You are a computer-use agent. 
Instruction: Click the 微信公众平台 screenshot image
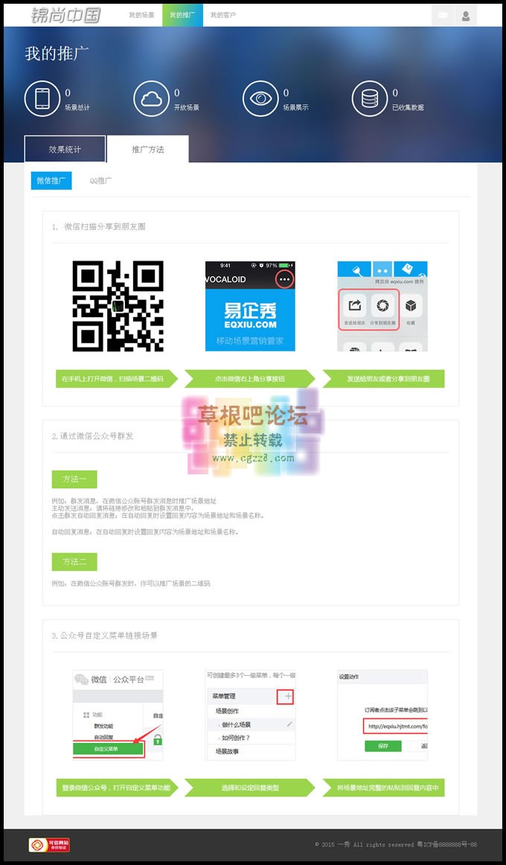click(x=118, y=715)
